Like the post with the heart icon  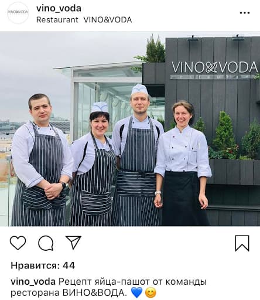pos(18,243)
